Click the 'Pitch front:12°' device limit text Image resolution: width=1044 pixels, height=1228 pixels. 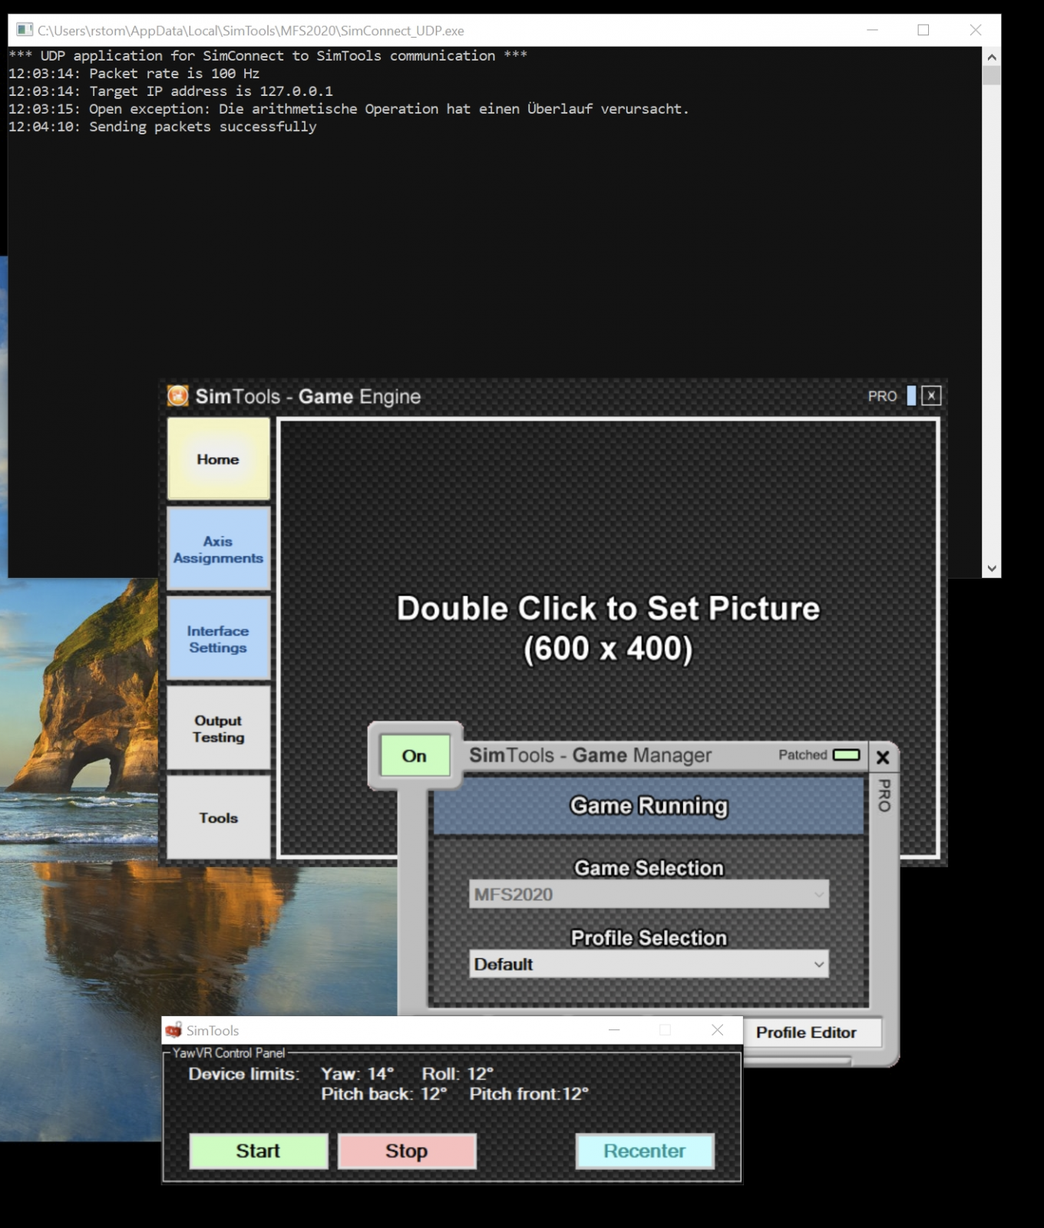(529, 1094)
